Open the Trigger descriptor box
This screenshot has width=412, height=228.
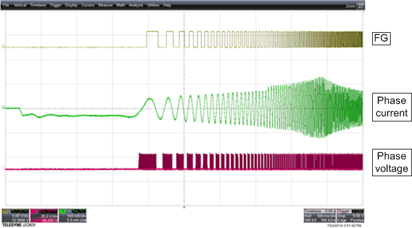pos(350,215)
